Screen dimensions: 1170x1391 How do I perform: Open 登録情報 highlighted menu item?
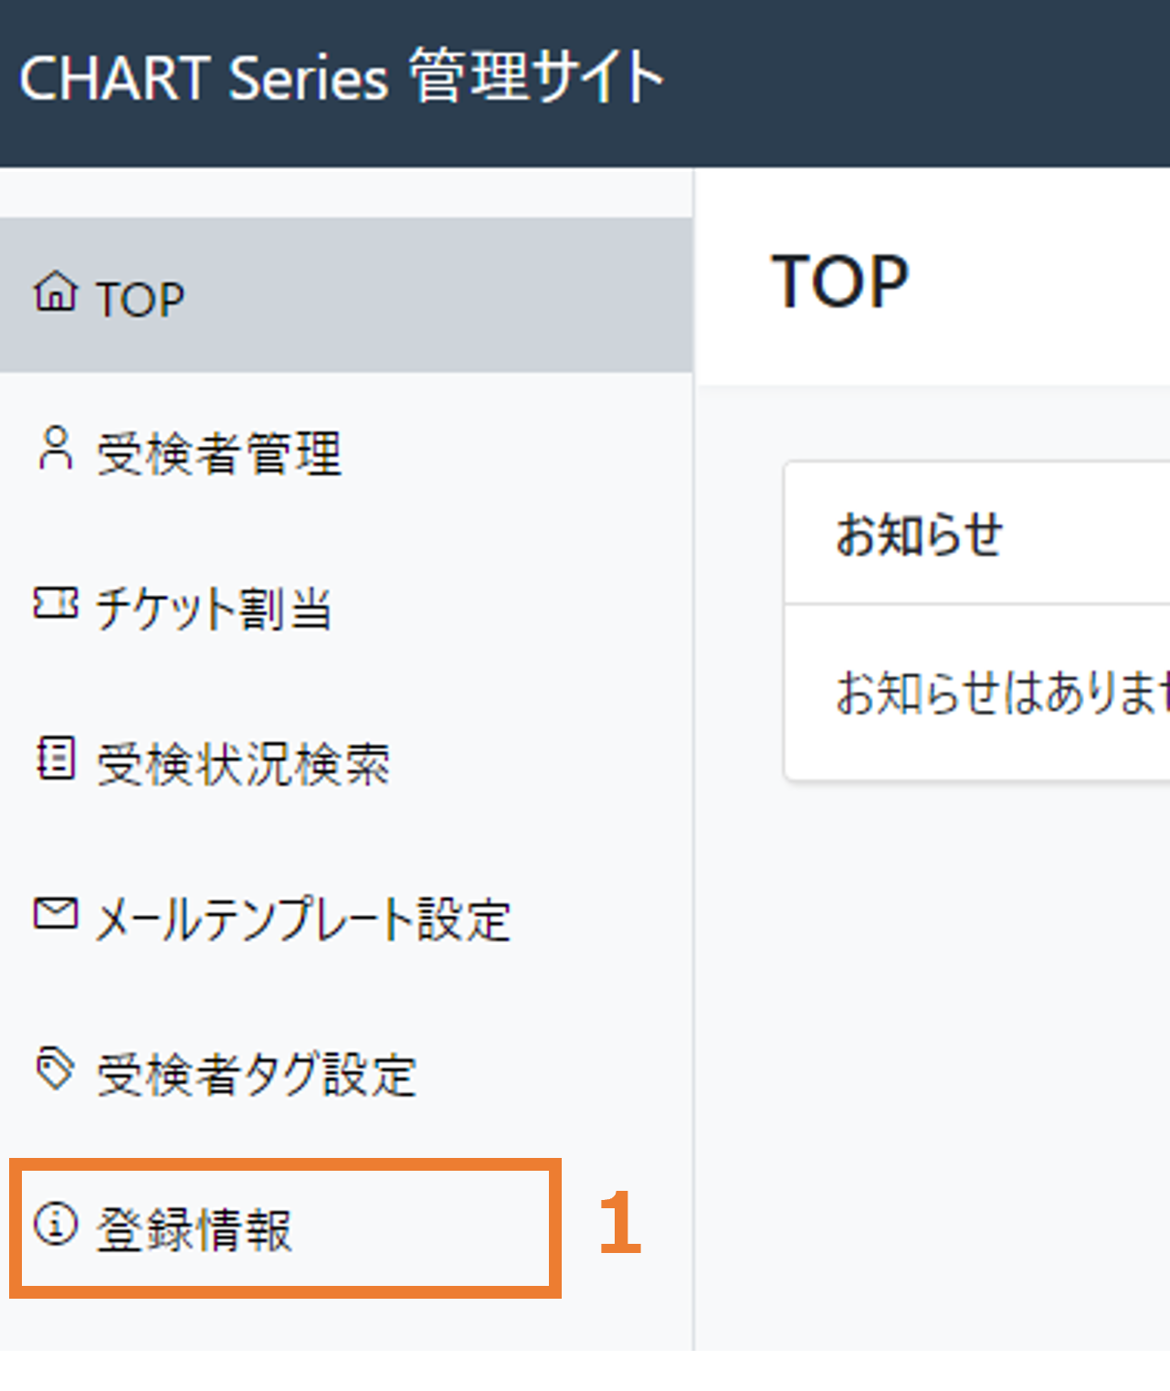[x=285, y=1227]
